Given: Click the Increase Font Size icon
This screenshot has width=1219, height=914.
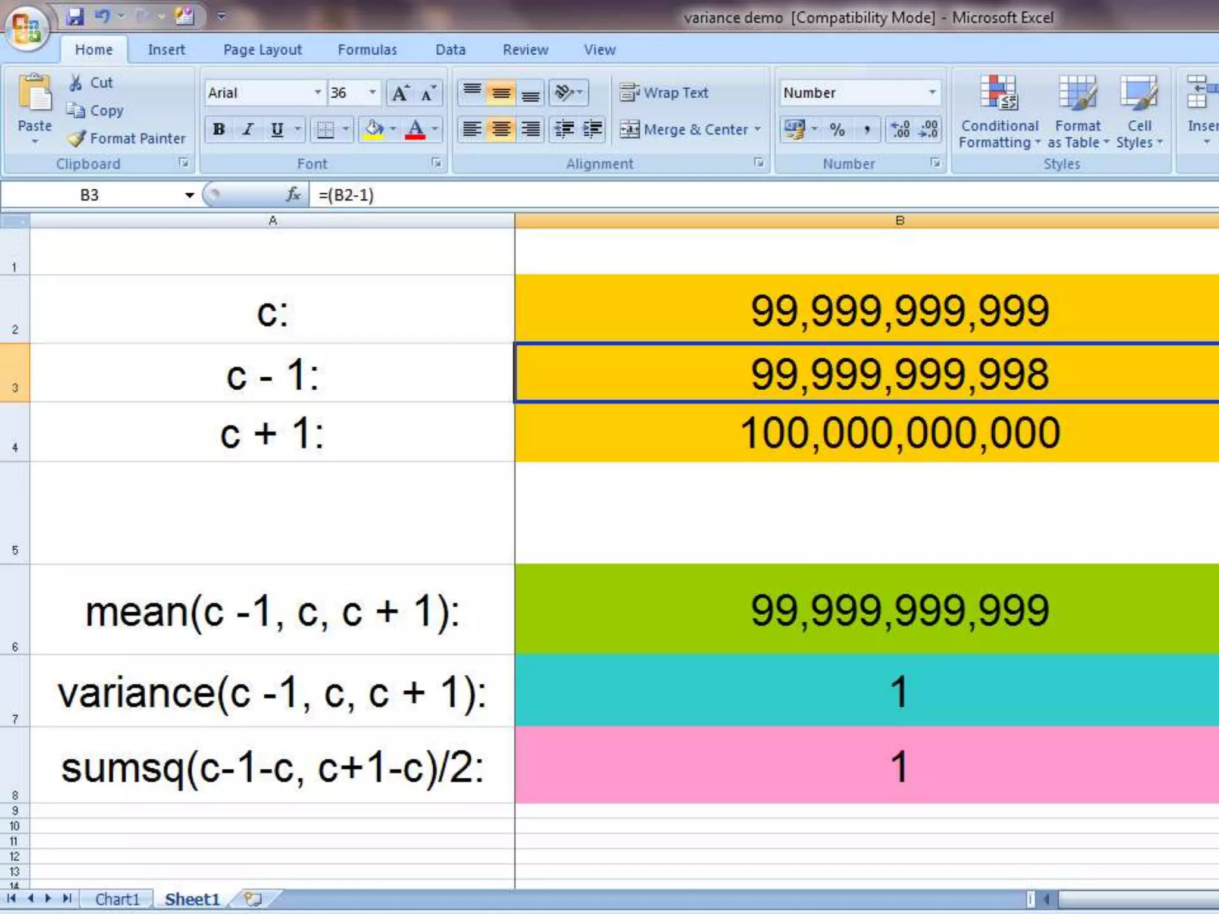Looking at the screenshot, I should [399, 93].
